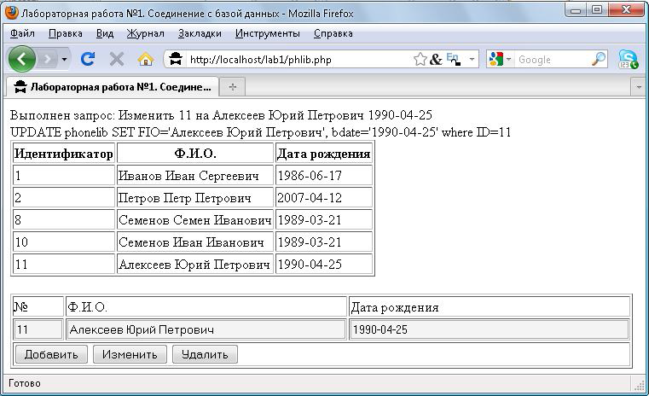Open the Закладки menu

[x=200, y=33]
